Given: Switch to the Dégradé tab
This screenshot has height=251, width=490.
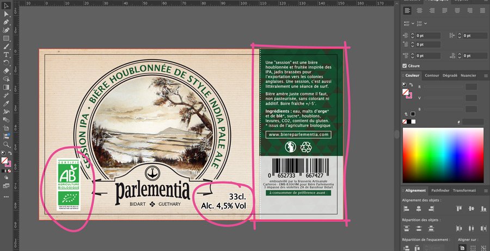Looking at the screenshot, I should (x=450, y=76).
